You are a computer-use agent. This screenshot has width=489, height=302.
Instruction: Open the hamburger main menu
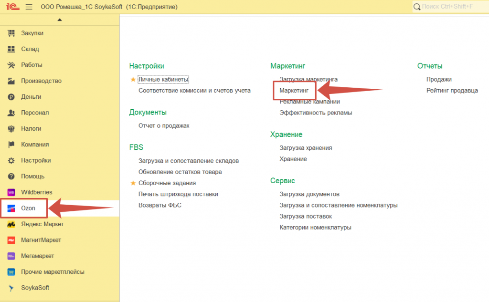click(x=29, y=7)
